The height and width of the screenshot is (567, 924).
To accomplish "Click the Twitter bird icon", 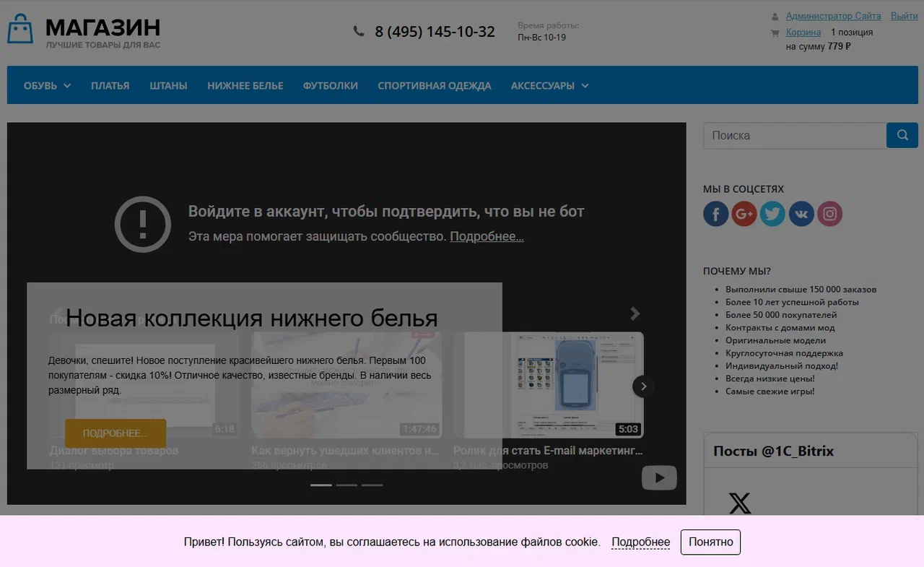I will (772, 214).
